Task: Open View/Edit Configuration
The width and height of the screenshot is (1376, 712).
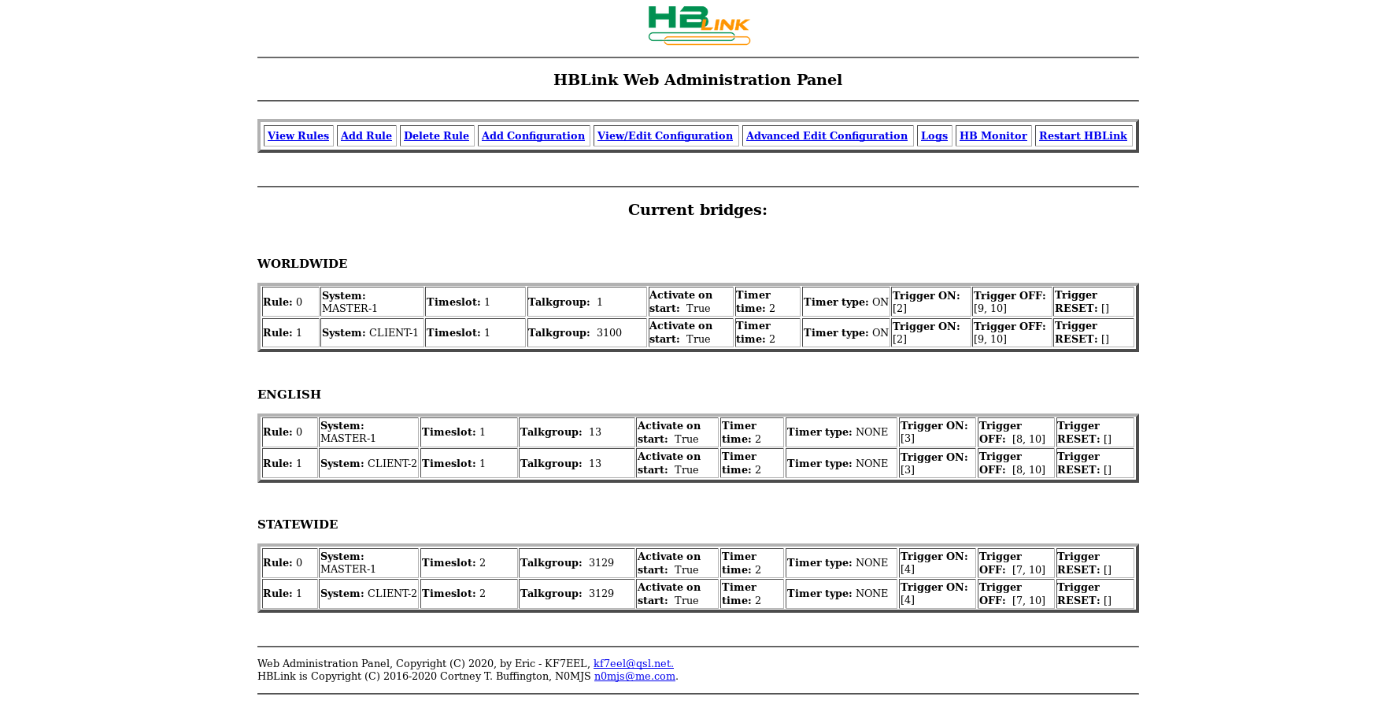Action: point(665,136)
